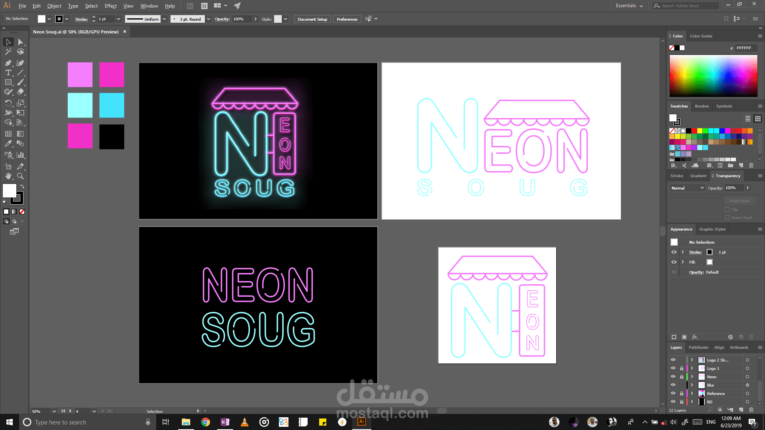765x430 pixels.
Task: Open the Effect menu
Action: pos(110,6)
